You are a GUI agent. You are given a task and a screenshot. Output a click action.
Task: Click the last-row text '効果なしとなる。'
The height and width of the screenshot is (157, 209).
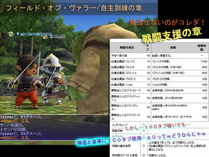coord(158,155)
